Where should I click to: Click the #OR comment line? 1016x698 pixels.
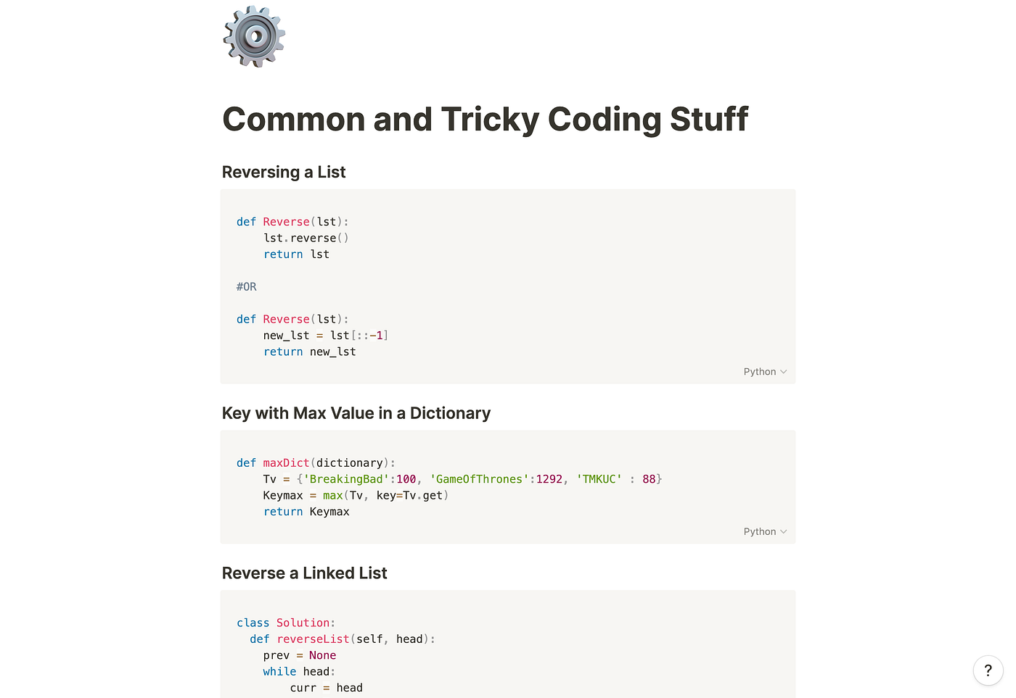point(247,287)
